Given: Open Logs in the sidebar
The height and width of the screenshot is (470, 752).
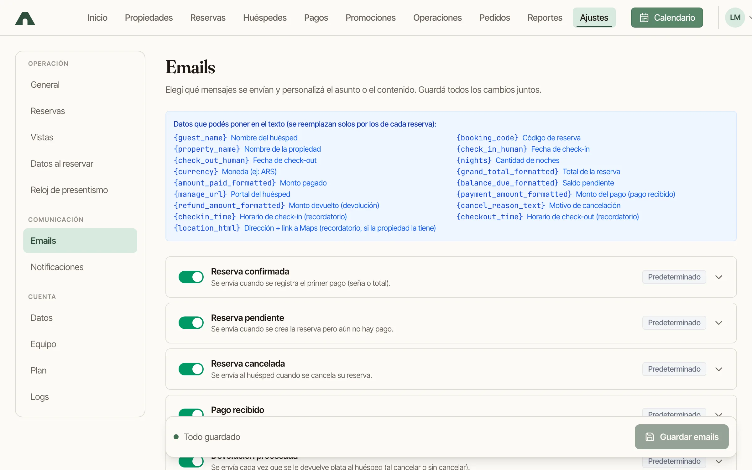Looking at the screenshot, I should click(80, 397).
